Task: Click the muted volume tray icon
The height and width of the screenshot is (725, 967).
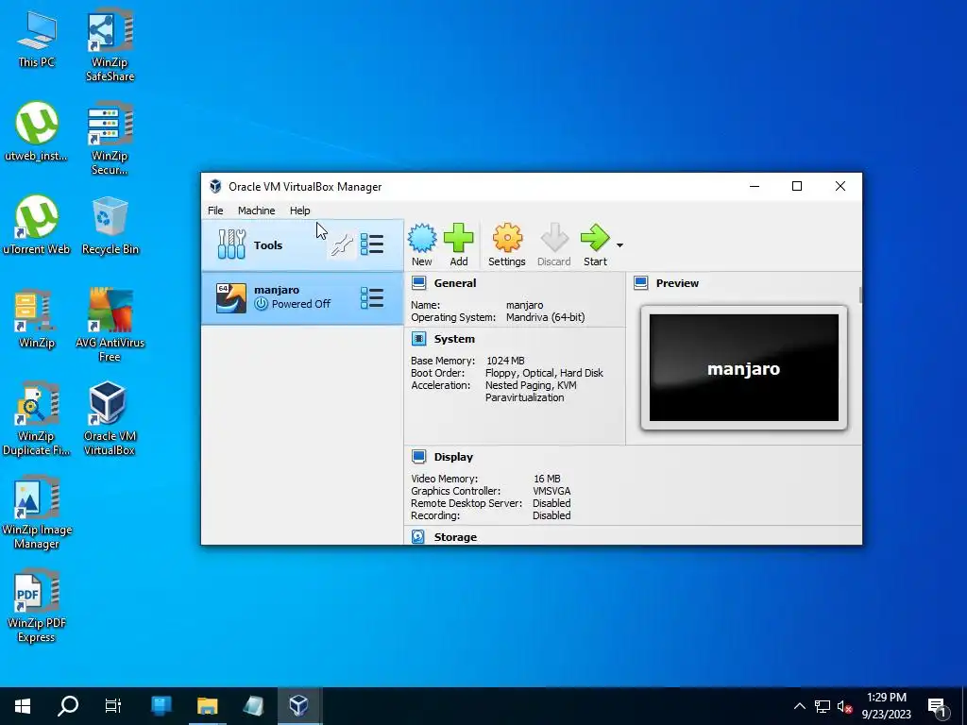Action: pyautogui.click(x=844, y=706)
